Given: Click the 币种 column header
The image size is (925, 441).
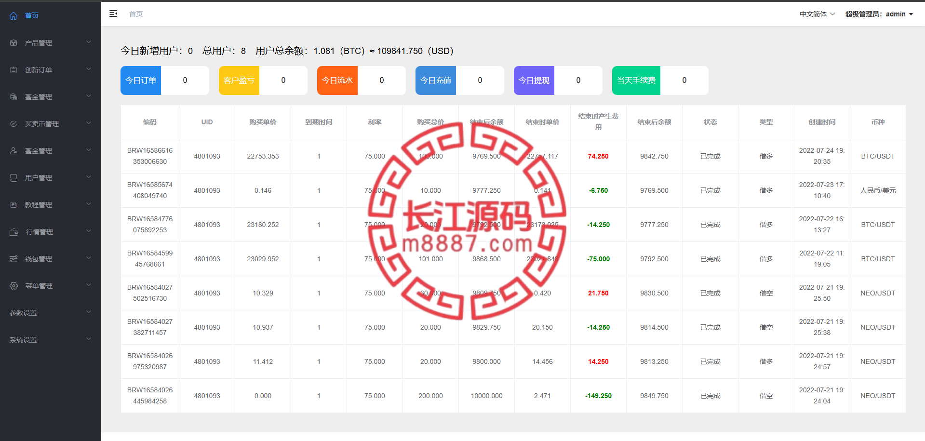Looking at the screenshot, I should tap(878, 122).
